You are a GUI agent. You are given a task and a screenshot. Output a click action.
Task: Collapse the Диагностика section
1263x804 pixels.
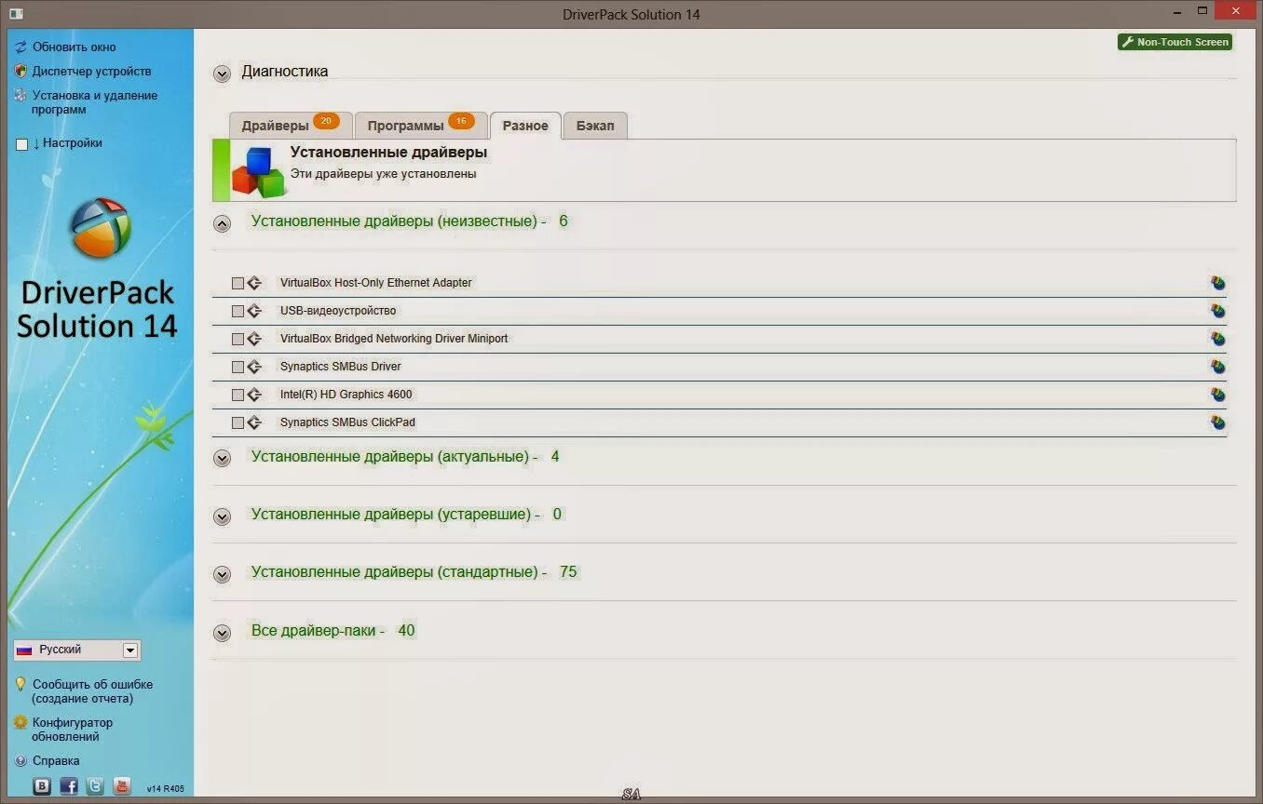222,74
